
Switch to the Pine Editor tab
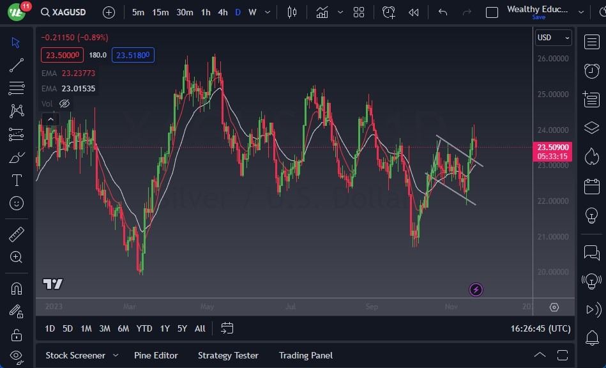click(x=156, y=355)
